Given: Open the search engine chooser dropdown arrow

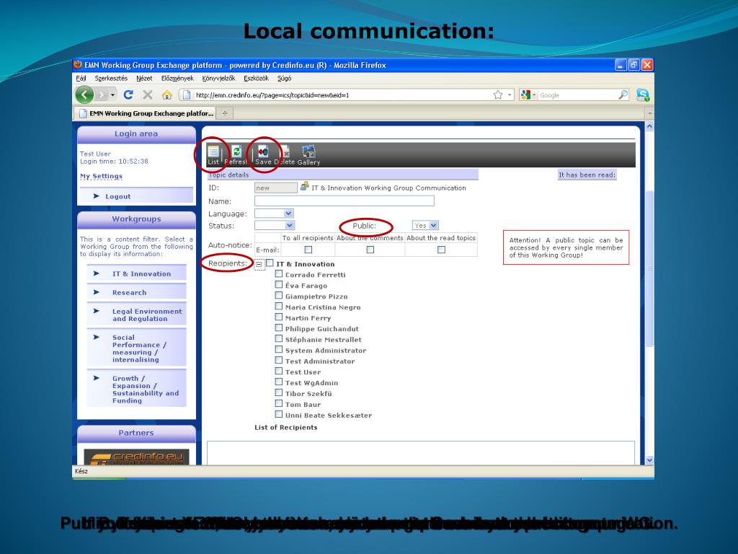Looking at the screenshot, I should point(534,95).
